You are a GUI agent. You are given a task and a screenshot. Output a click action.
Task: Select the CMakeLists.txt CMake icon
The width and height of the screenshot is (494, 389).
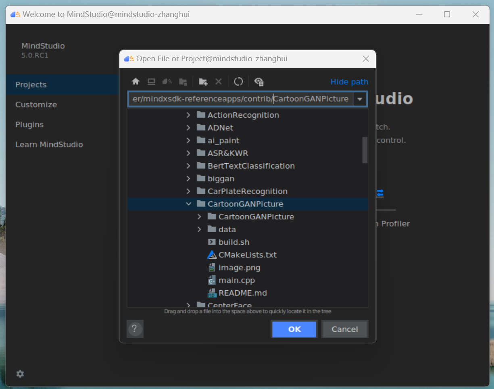click(x=212, y=255)
